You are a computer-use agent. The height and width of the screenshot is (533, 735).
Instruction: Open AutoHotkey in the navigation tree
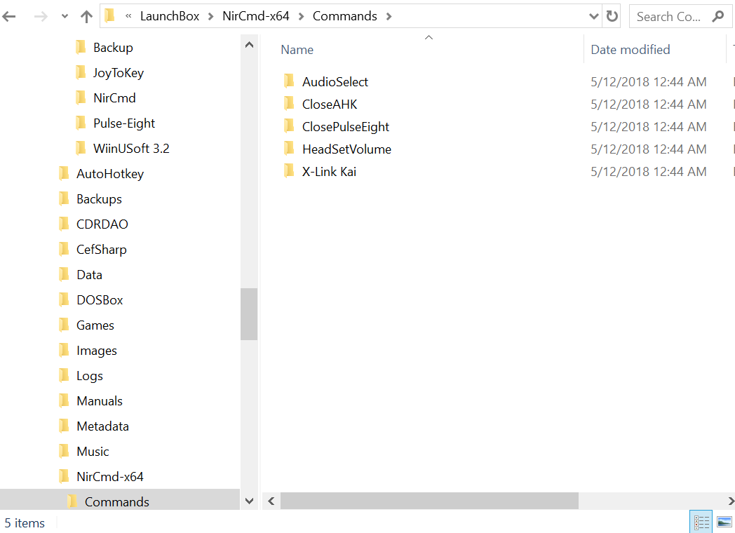click(x=110, y=175)
